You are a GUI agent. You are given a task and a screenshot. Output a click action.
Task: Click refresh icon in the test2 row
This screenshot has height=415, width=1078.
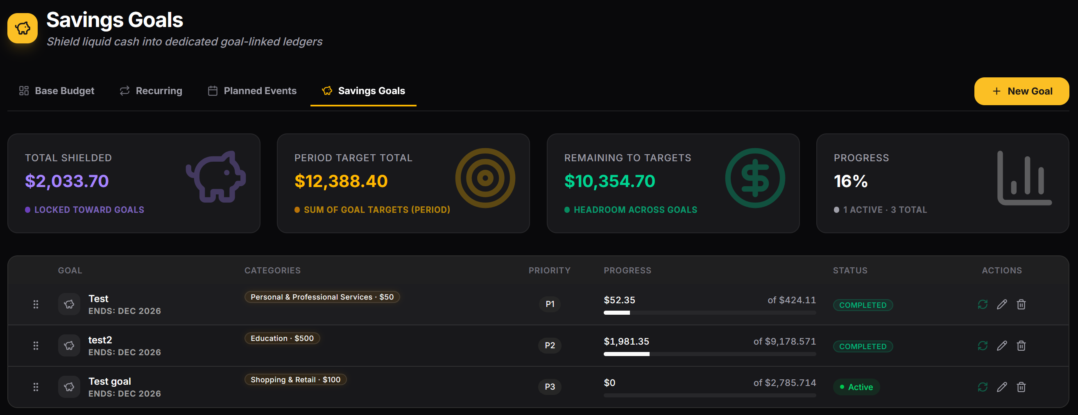click(x=983, y=345)
